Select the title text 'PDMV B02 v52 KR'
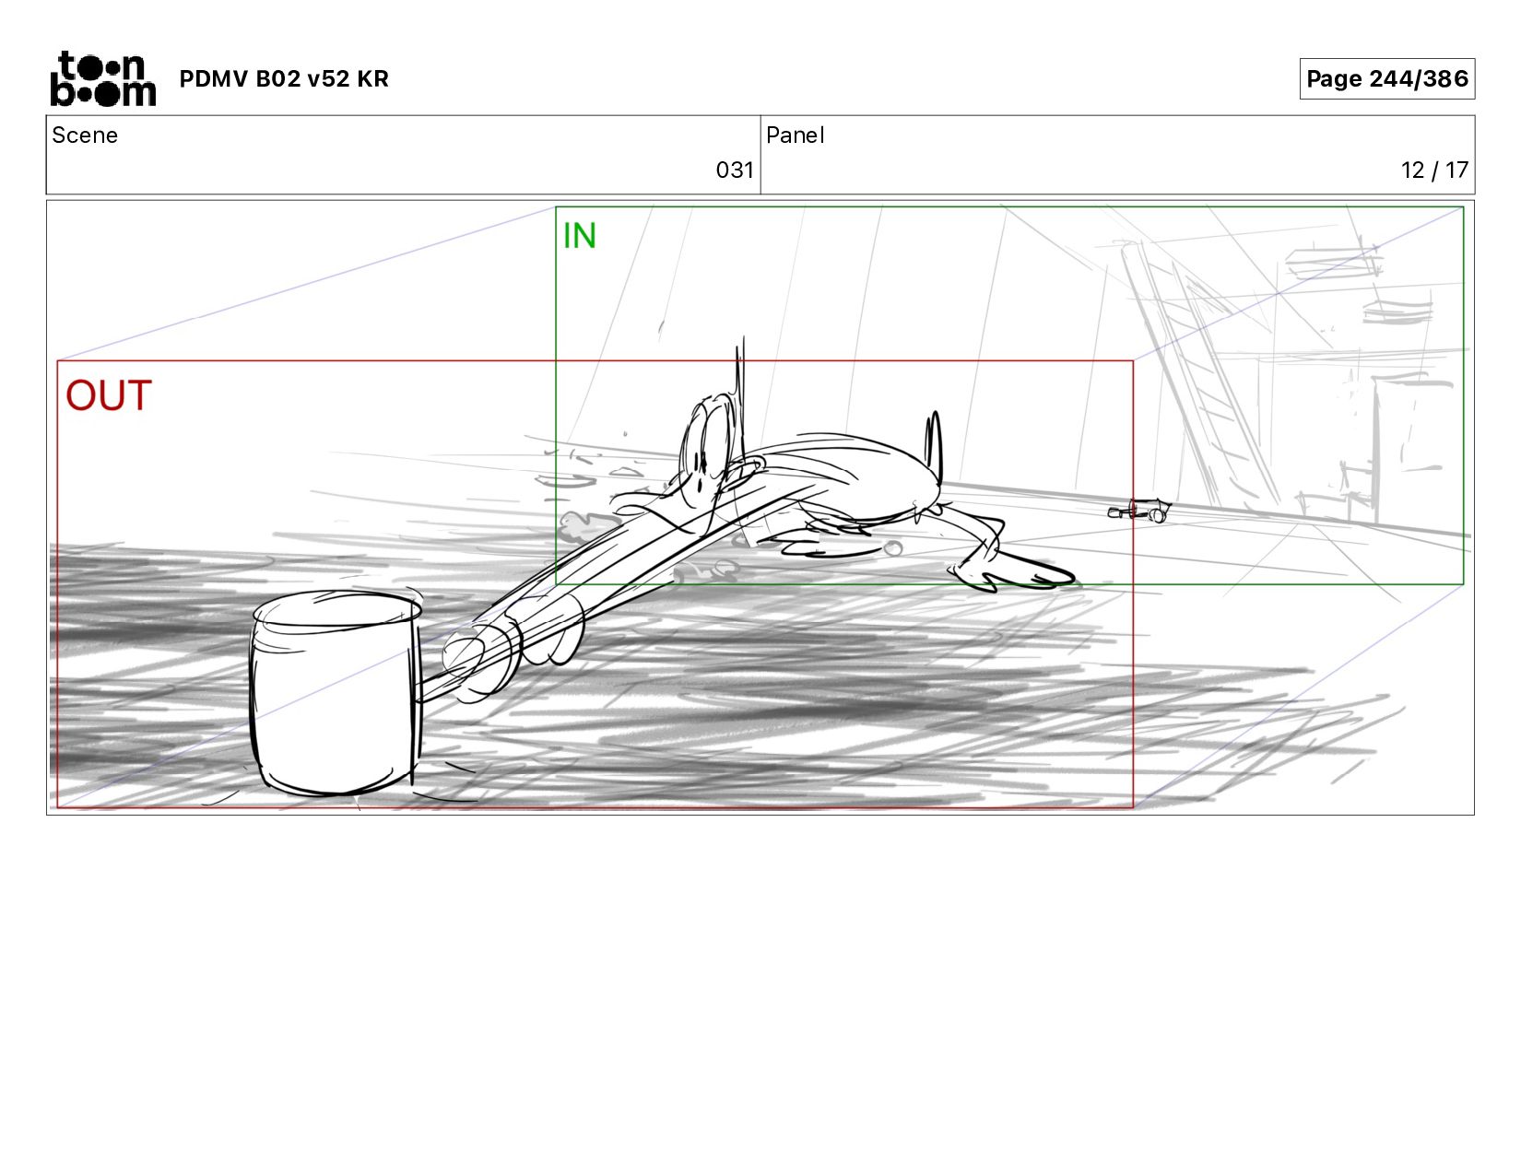Viewport: 1521px width, 1175px height. [x=284, y=79]
